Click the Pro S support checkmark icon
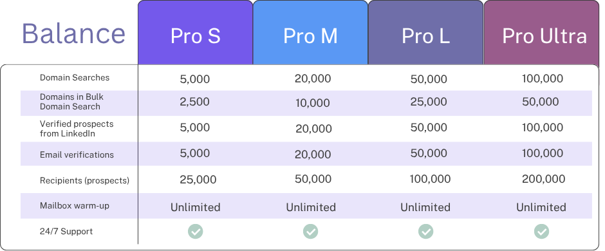Screen dimensions: 605x251 coord(195,231)
